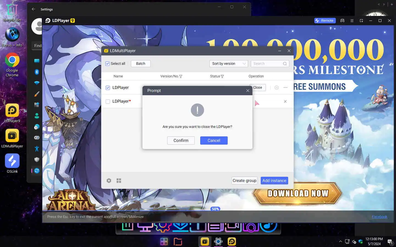396x247 pixels.
Task: Open LDMultiPlayer settings hexagon icon
Action: pyautogui.click(x=109, y=181)
